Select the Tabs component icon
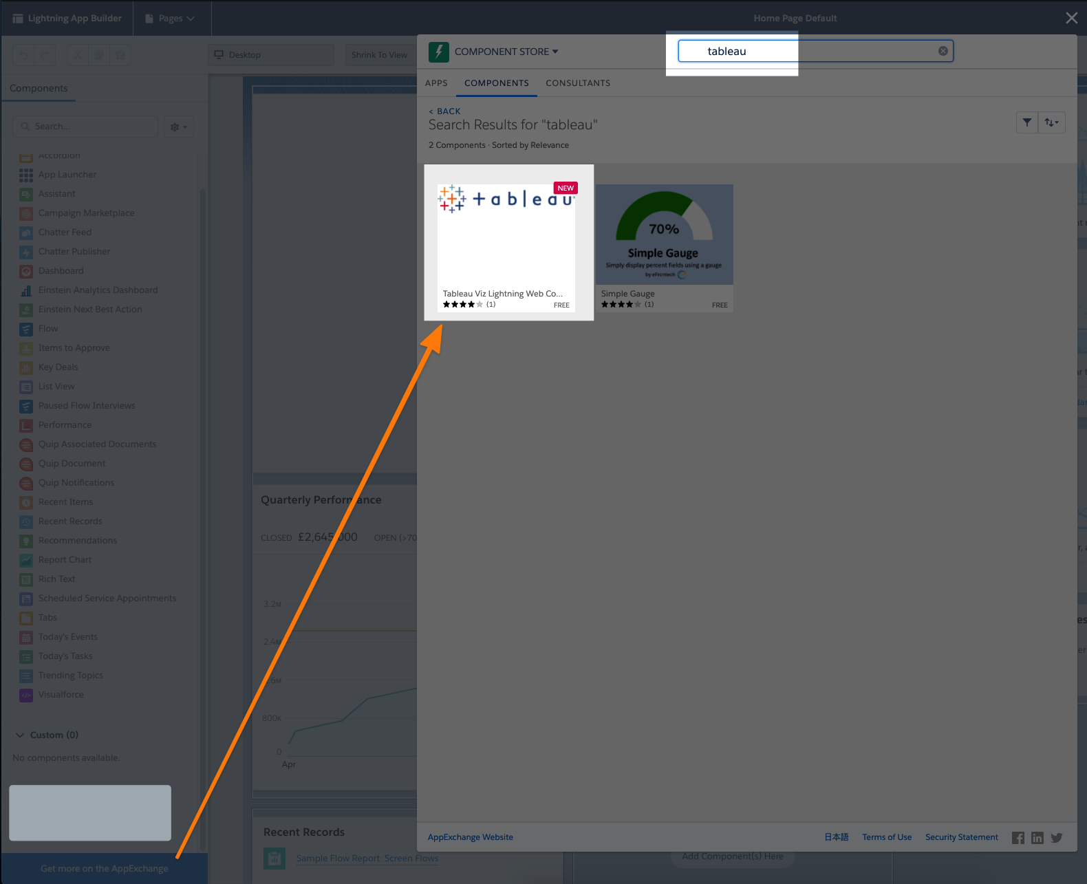The image size is (1087, 884). pyautogui.click(x=26, y=618)
